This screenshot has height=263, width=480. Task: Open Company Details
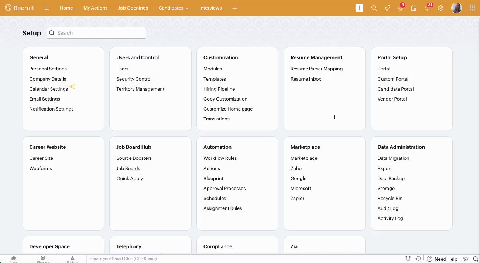pyautogui.click(x=48, y=79)
